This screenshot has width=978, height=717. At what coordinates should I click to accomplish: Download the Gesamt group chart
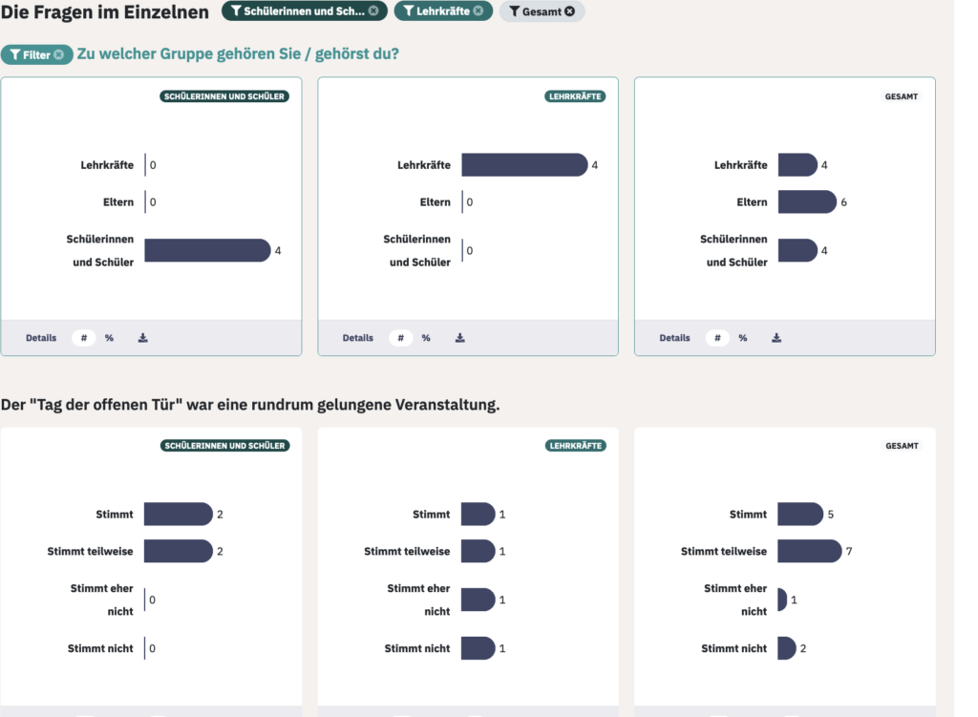click(x=776, y=338)
